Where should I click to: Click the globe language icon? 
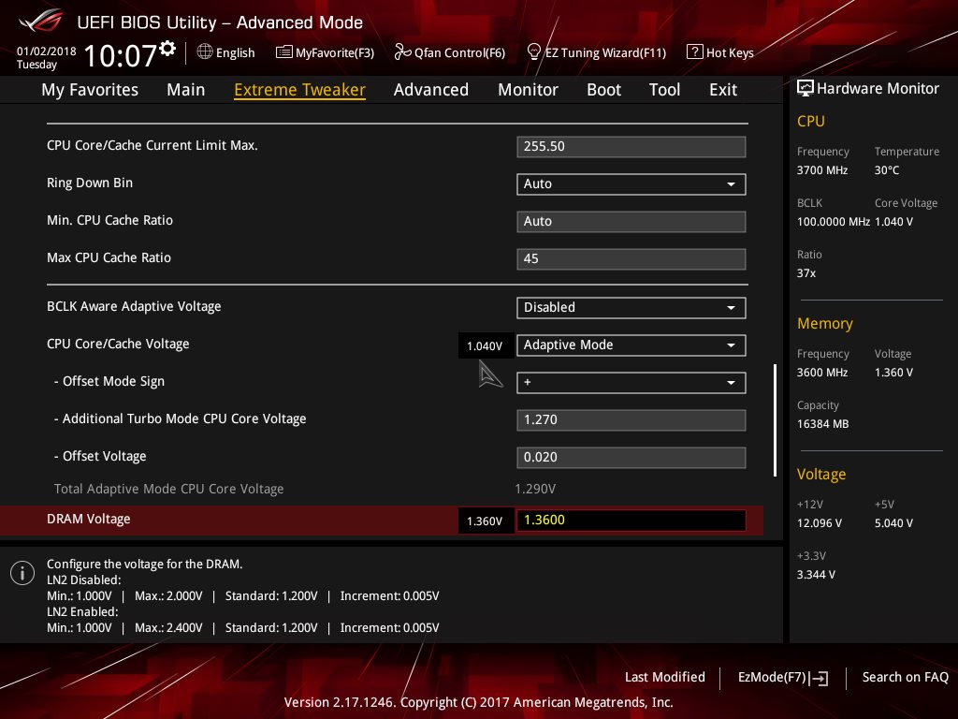[x=205, y=52]
